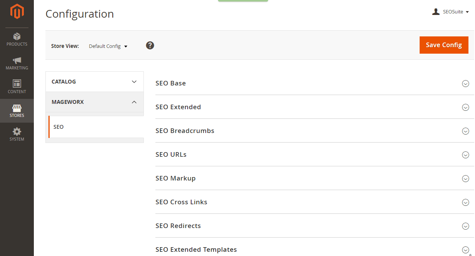Expand SEO Extended with its chevron
475x256 pixels.
click(465, 107)
